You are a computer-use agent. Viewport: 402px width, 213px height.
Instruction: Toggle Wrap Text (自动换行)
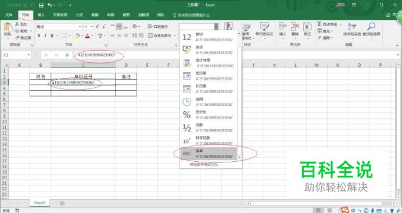click(x=157, y=26)
